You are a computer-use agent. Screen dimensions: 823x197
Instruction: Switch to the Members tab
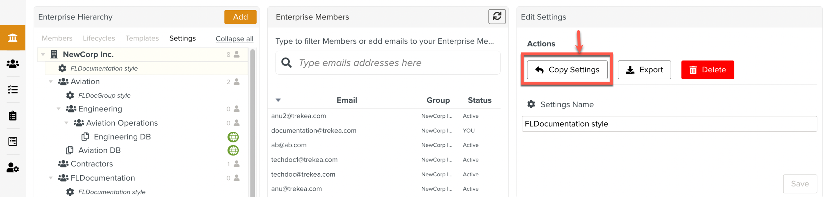[x=57, y=38]
